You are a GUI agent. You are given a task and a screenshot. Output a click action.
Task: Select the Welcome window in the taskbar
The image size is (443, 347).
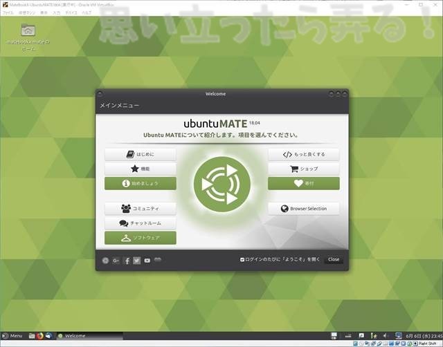pos(90,336)
